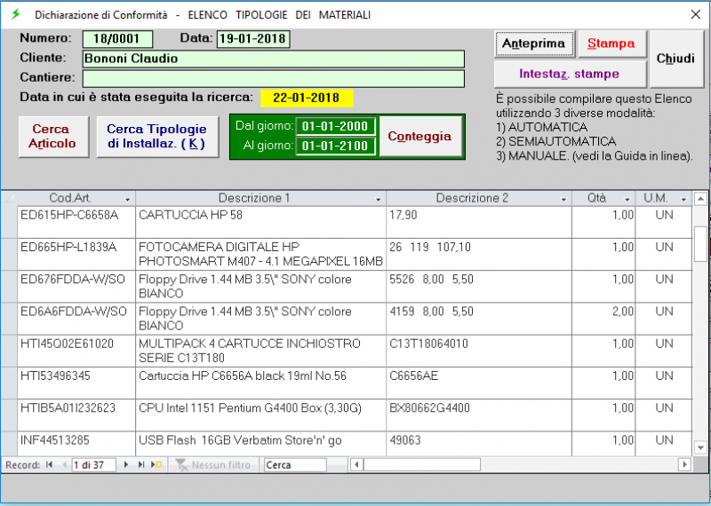The image size is (711, 506).
Task: Open the Cod.Art. column filter dropdown
Action: tap(127, 199)
